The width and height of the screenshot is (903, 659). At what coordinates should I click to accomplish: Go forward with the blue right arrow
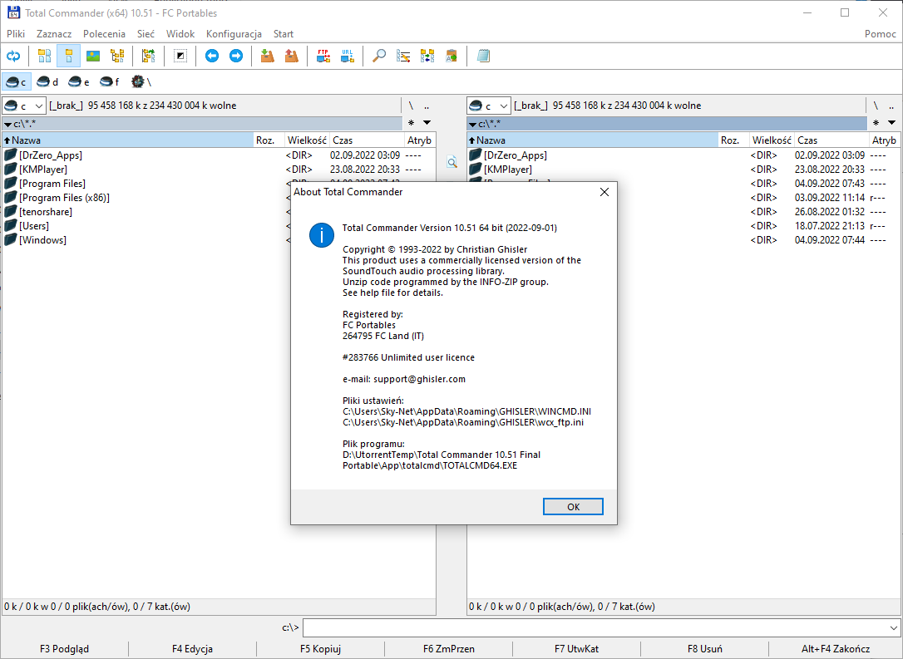pyautogui.click(x=236, y=56)
